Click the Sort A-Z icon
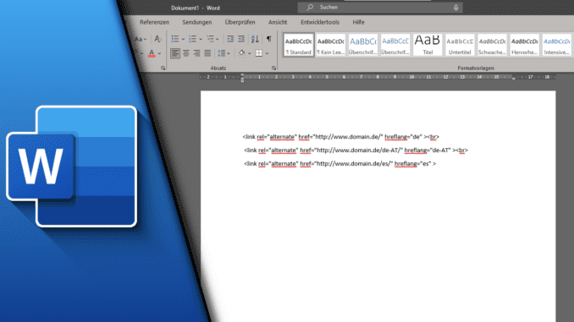 point(255,39)
